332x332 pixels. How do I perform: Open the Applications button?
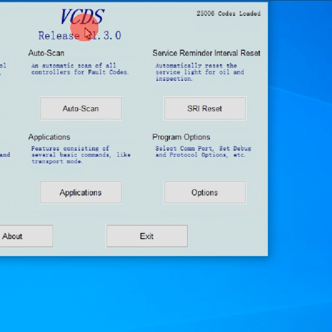tap(80, 193)
